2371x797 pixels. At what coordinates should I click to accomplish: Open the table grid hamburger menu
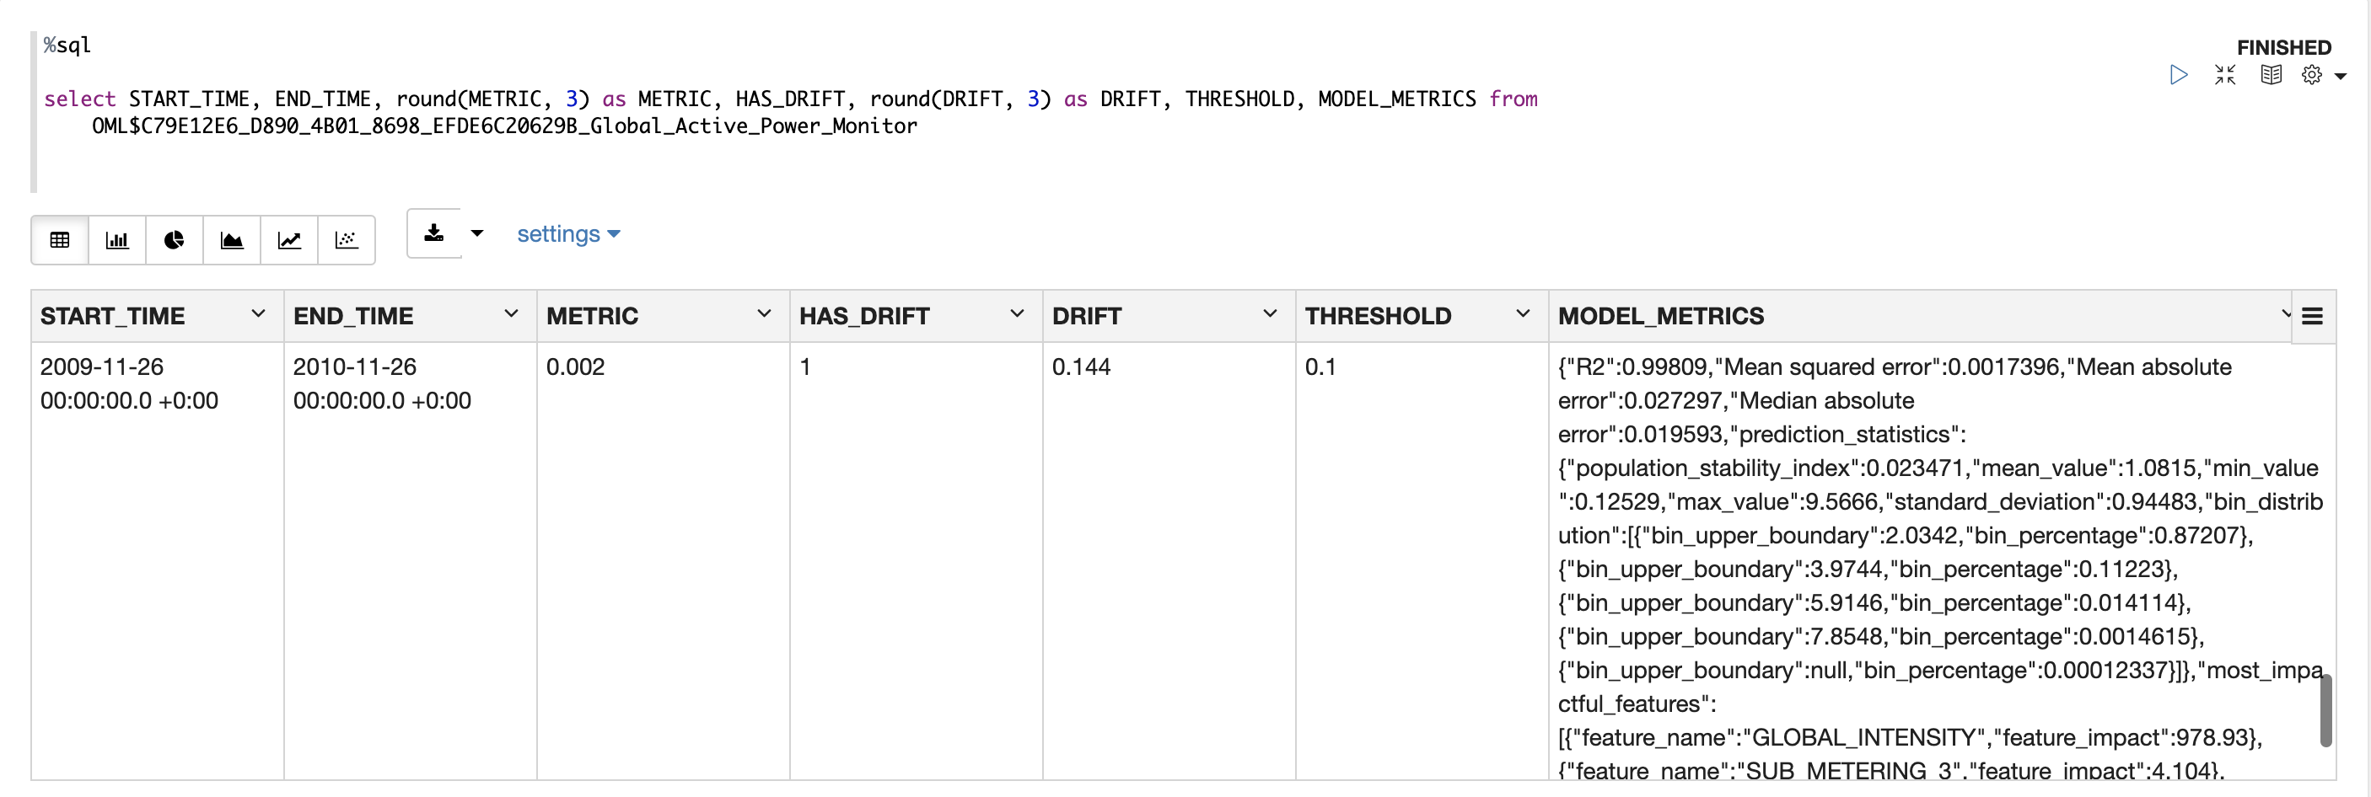[x=2312, y=317]
